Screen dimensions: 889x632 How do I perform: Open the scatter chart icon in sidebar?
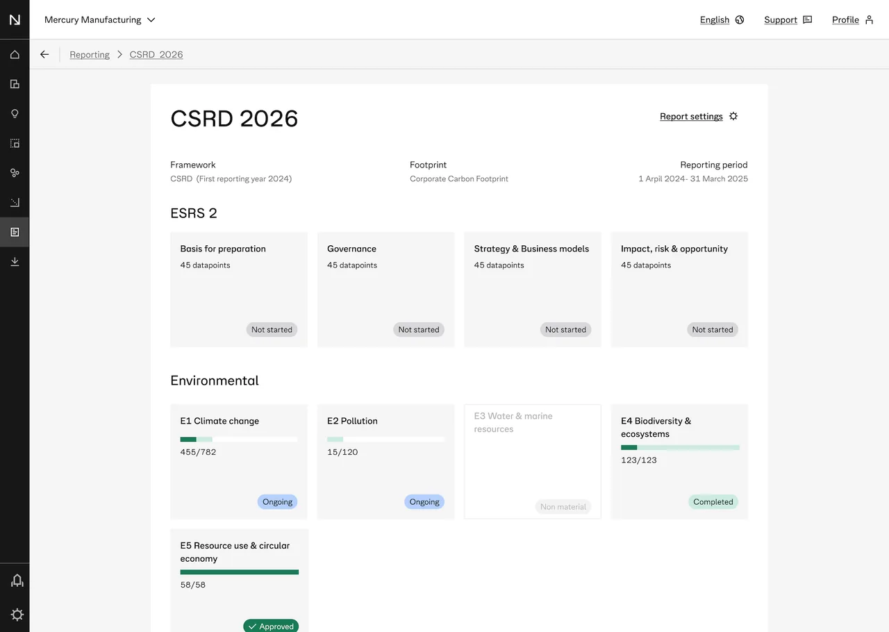click(15, 202)
